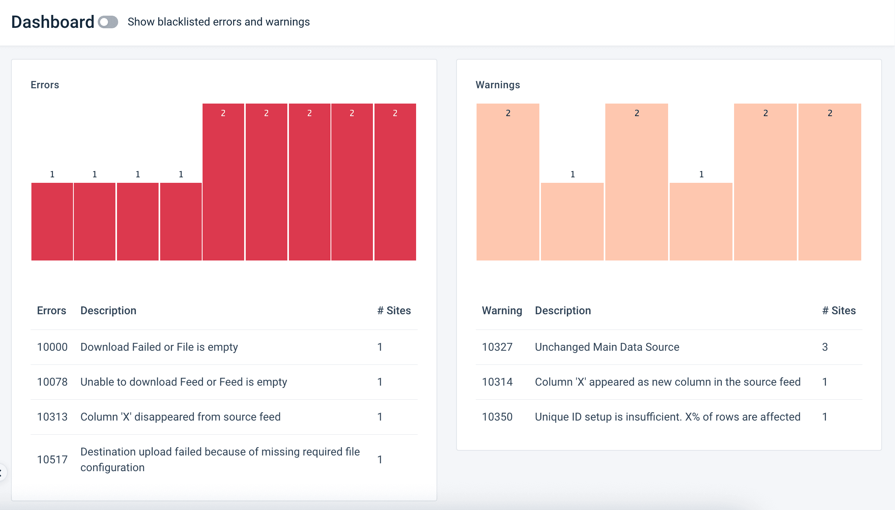895x510 pixels.
Task: Open warning 10350 Unique ID setup insufficient
Action: point(667,417)
